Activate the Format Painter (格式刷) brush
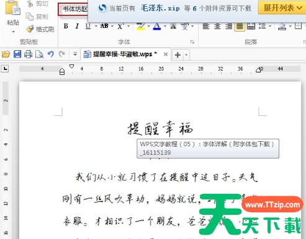This screenshot has width=306, height=239. tap(40, 29)
